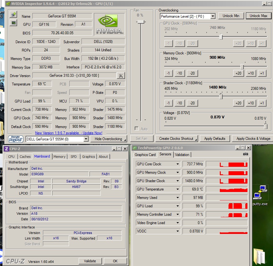Open the Performance Level dropdown

point(213,16)
